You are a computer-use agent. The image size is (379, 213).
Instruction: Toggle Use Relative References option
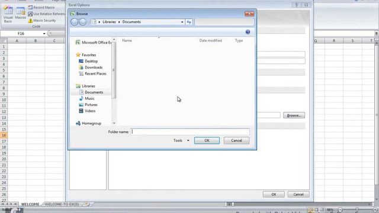[x=47, y=14]
